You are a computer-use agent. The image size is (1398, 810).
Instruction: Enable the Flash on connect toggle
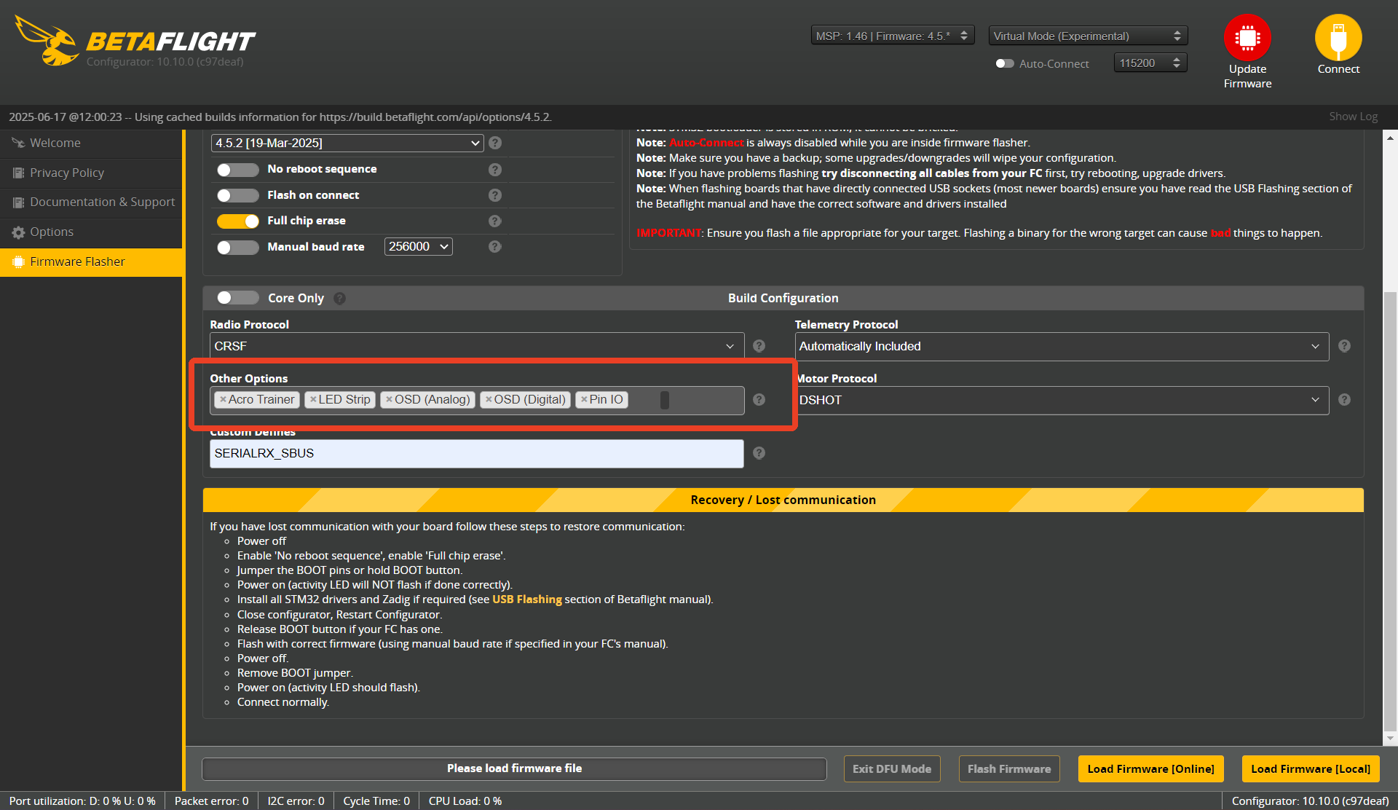[x=237, y=195]
